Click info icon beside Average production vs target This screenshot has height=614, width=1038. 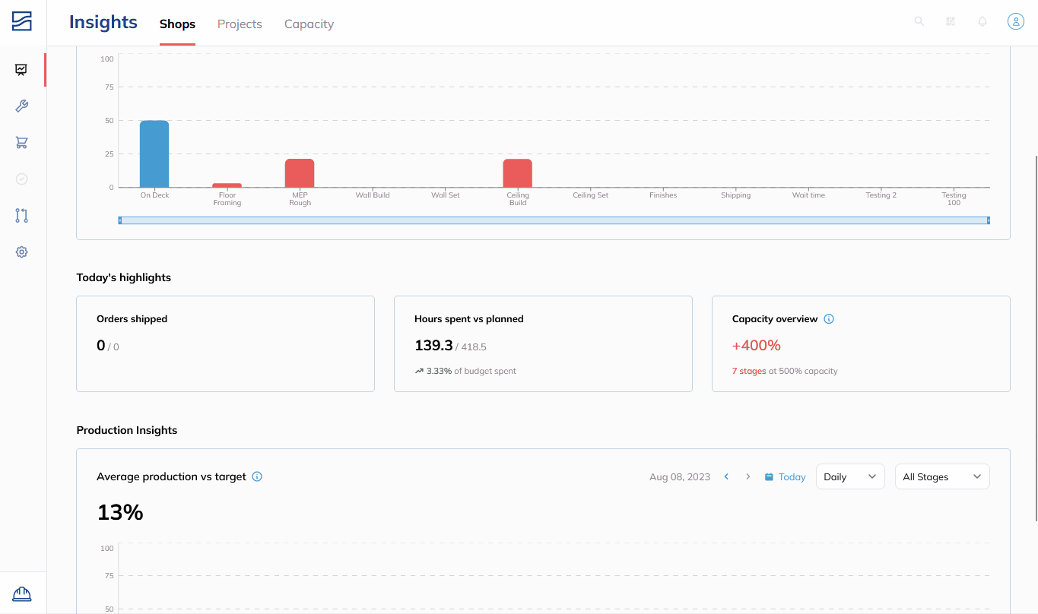pos(257,476)
